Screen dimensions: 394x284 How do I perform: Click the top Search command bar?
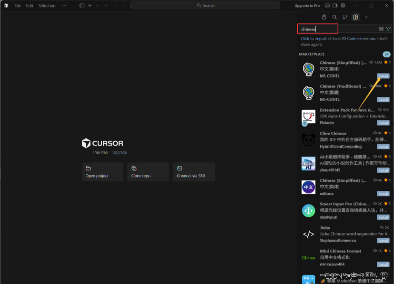point(205,5)
